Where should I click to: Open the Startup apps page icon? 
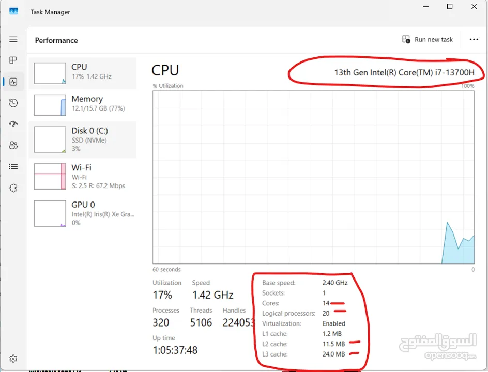(13, 124)
